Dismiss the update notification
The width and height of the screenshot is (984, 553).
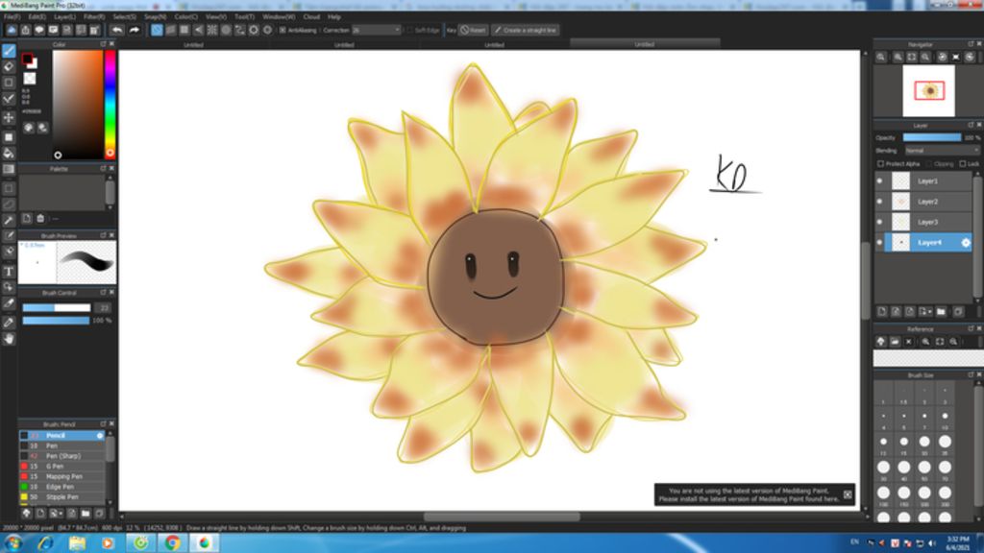tap(848, 494)
